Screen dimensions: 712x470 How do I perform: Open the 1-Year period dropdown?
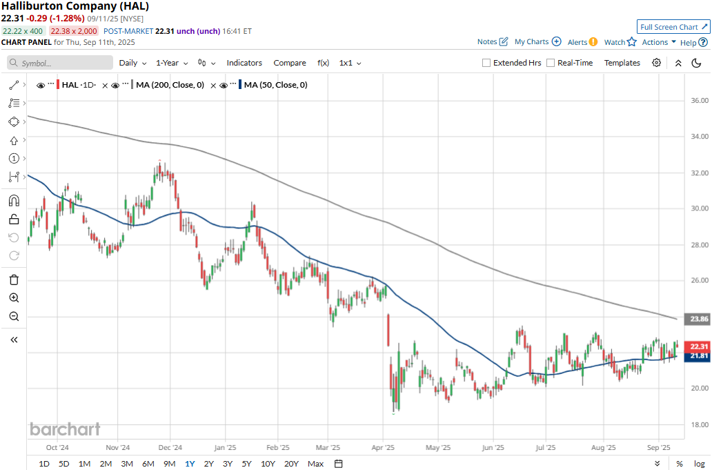pyautogui.click(x=172, y=63)
